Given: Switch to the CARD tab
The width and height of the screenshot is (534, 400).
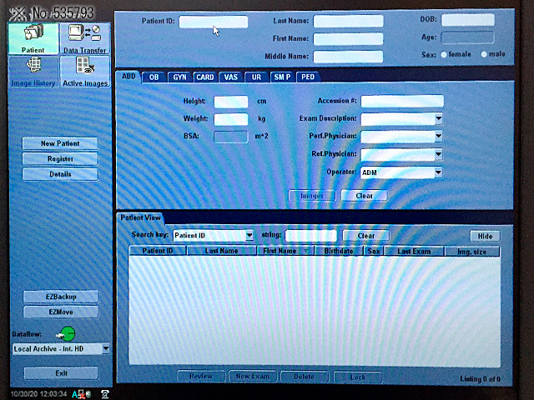Looking at the screenshot, I should [205, 77].
